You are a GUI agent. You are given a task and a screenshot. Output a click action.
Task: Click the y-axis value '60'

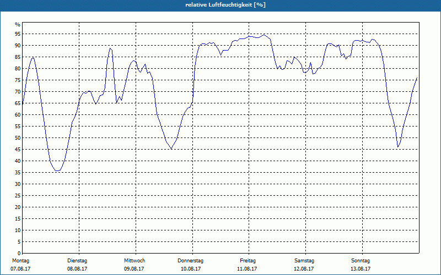[x=18, y=115]
